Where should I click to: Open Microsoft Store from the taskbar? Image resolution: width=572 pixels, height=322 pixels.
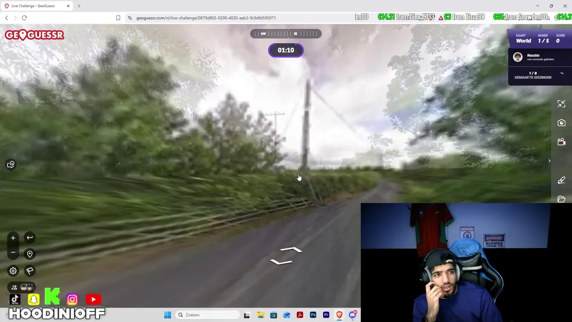pos(273,315)
